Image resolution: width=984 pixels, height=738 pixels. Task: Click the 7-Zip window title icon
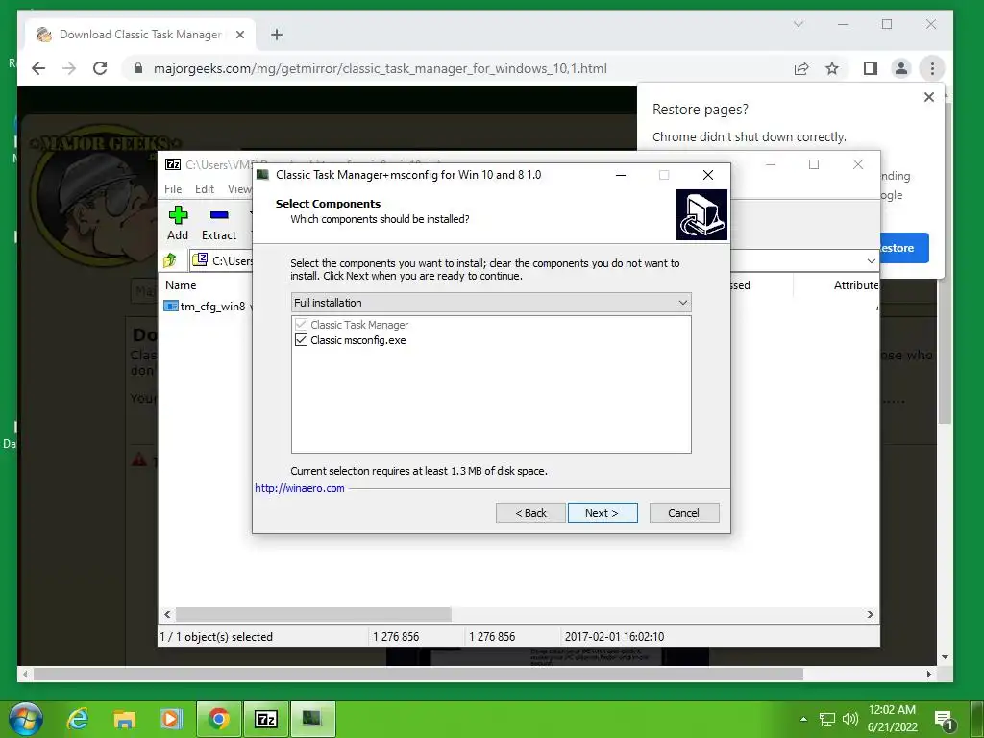tap(173, 164)
